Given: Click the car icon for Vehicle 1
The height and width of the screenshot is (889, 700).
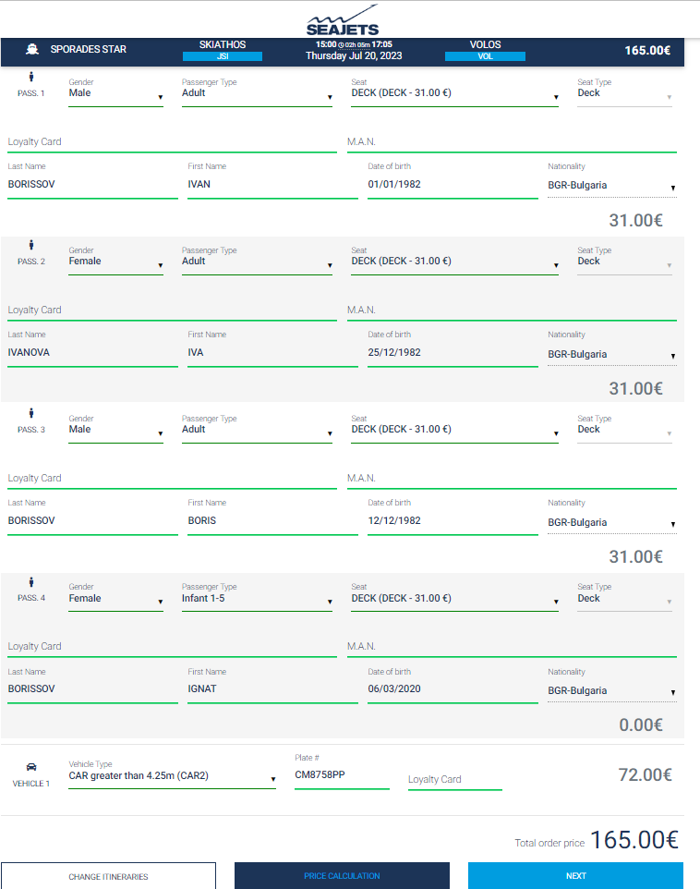Looking at the screenshot, I should pyautogui.click(x=31, y=767).
